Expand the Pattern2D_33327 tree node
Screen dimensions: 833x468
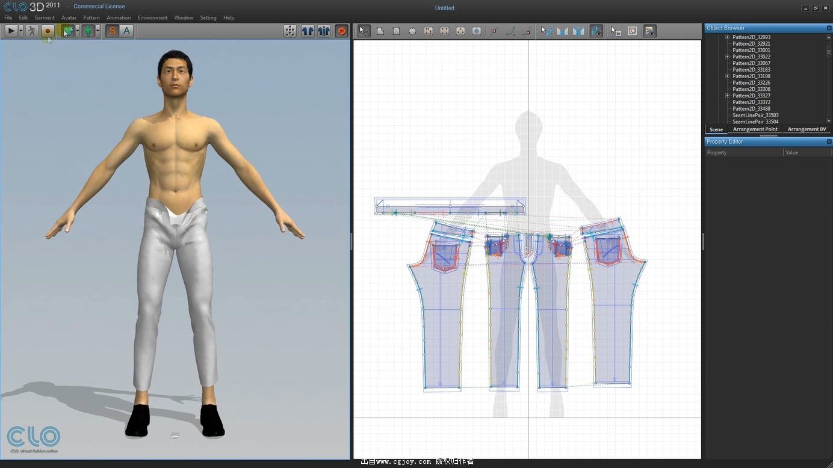(x=727, y=96)
